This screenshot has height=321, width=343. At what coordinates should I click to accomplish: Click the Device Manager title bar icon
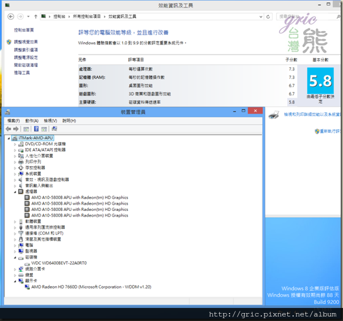(x=7, y=112)
